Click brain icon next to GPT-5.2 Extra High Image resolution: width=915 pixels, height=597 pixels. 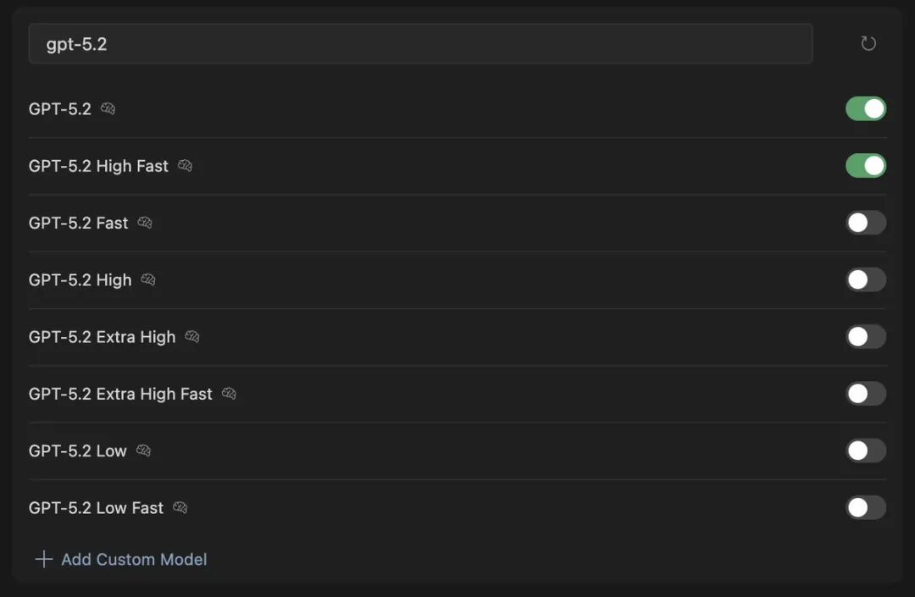[192, 337]
